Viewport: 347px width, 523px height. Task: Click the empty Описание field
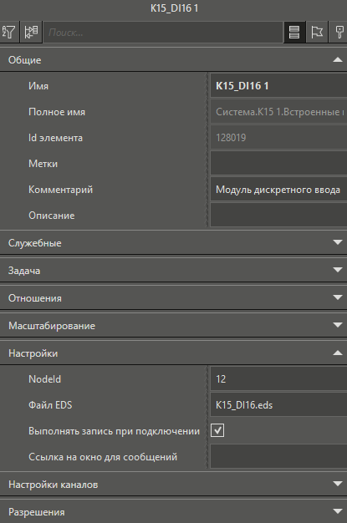pos(278,216)
